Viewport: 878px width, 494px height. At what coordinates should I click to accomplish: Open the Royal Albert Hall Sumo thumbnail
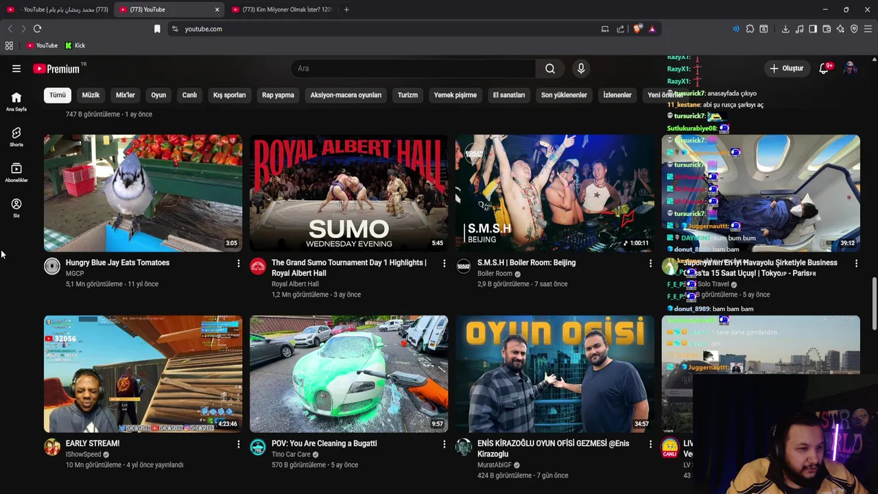pyautogui.click(x=349, y=193)
